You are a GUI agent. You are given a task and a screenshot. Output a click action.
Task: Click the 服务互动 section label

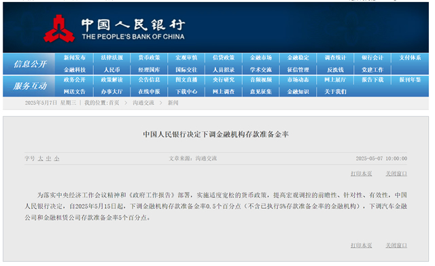click(x=30, y=86)
